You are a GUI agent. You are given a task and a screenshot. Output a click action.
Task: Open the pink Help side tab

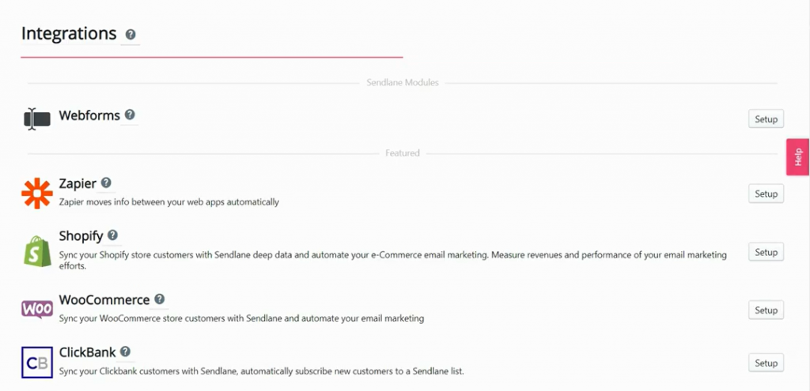coord(797,156)
